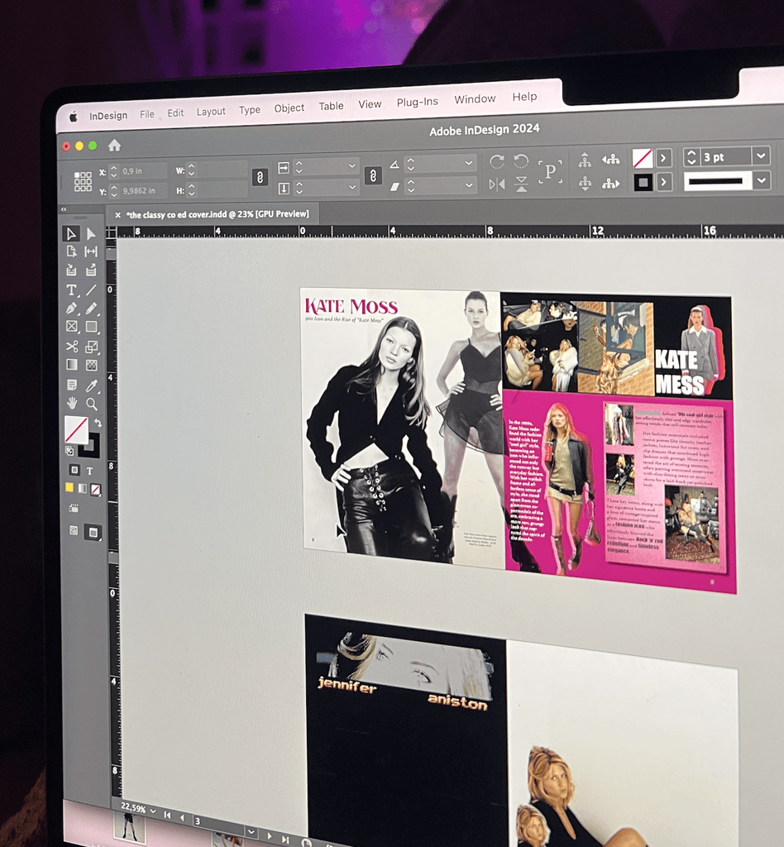Select the Gradient Feather tool

coord(92,365)
